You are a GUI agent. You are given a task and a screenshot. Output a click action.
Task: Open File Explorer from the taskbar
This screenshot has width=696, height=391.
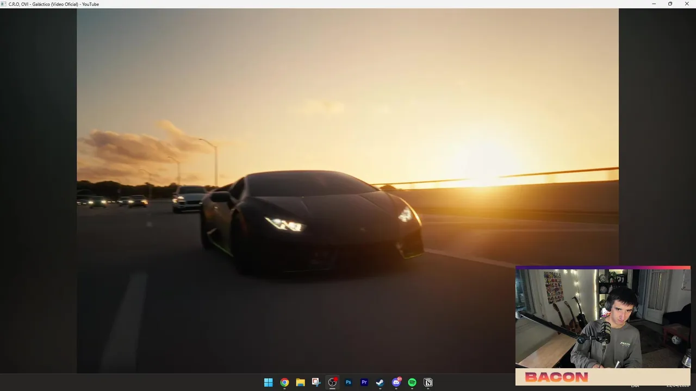[300, 382]
